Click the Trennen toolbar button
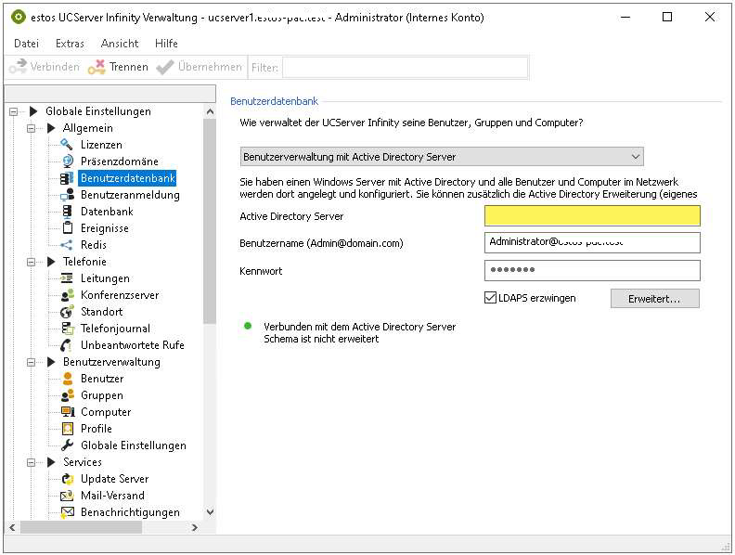The width and height of the screenshot is (735, 555). click(x=118, y=67)
